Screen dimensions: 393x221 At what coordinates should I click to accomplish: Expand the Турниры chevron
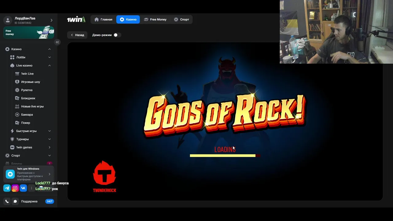[x=49, y=139]
